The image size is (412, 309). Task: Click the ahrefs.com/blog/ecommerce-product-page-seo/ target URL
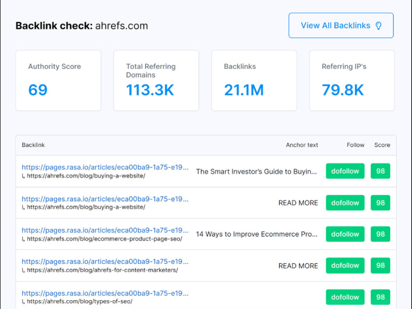[105, 239]
